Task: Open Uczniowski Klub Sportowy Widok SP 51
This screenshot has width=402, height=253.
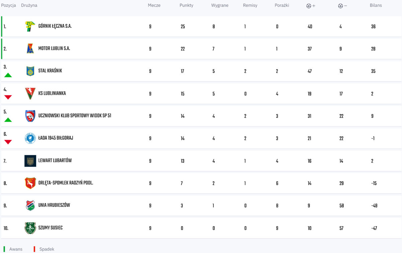Action: pos(75,116)
